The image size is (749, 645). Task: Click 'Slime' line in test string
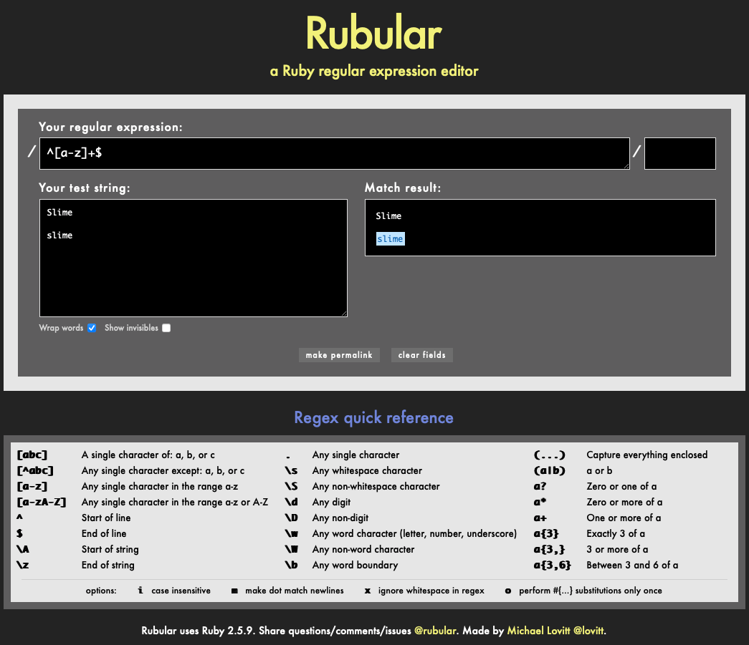tap(59, 213)
